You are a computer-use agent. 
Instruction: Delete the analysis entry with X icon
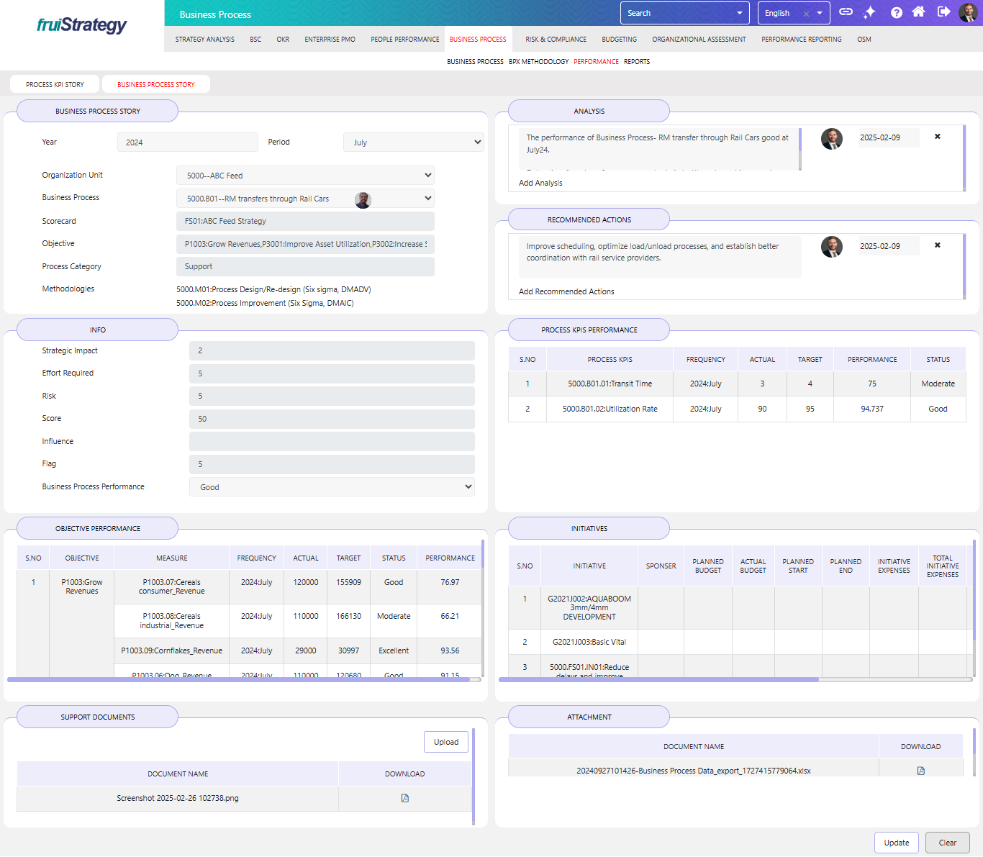937,137
